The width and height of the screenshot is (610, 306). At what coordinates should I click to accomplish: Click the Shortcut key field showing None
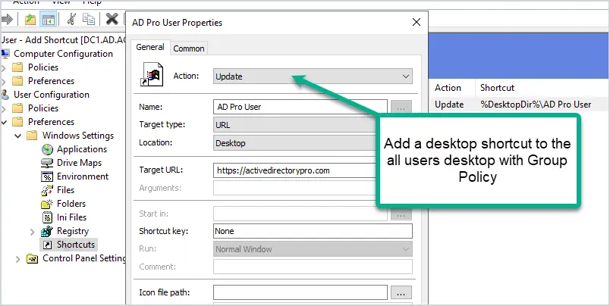click(x=313, y=231)
